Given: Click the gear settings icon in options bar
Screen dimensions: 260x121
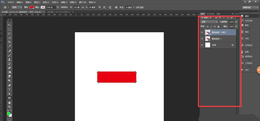Looking at the screenshot, I should click(x=116, y=8).
